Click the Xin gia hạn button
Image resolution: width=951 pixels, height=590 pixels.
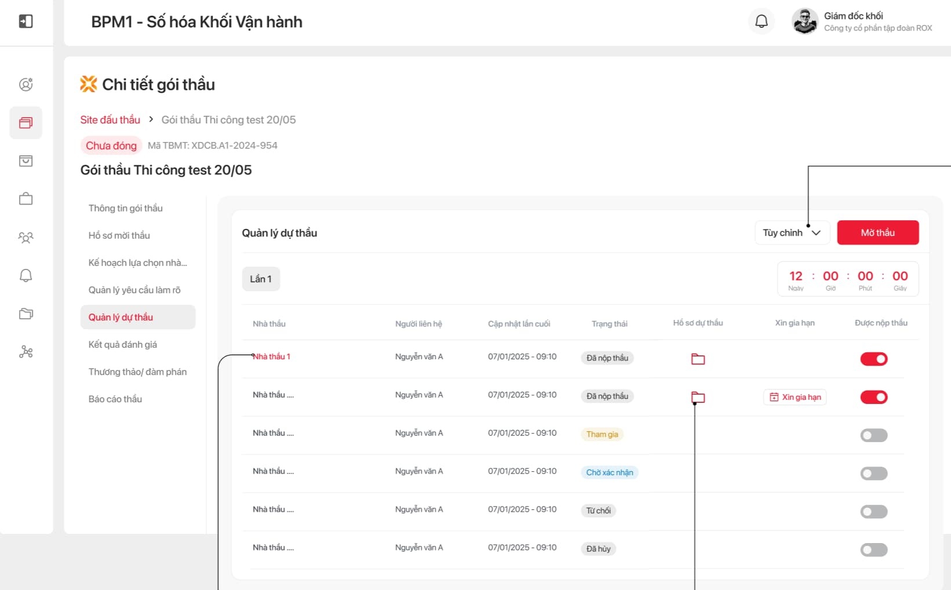tap(795, 397)
